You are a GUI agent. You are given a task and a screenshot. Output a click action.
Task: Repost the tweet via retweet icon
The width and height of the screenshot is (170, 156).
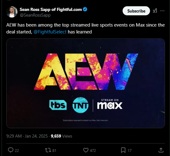[48, 150]
